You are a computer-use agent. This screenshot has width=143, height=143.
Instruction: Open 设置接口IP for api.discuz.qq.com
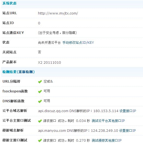point(128,111)
